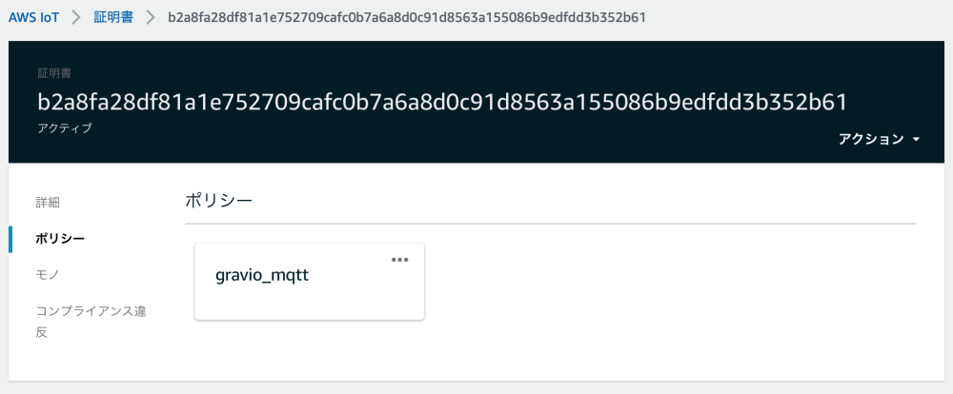
Task: Show the コンプライアンス違反 sidebar tab
Action: [91, 322]
